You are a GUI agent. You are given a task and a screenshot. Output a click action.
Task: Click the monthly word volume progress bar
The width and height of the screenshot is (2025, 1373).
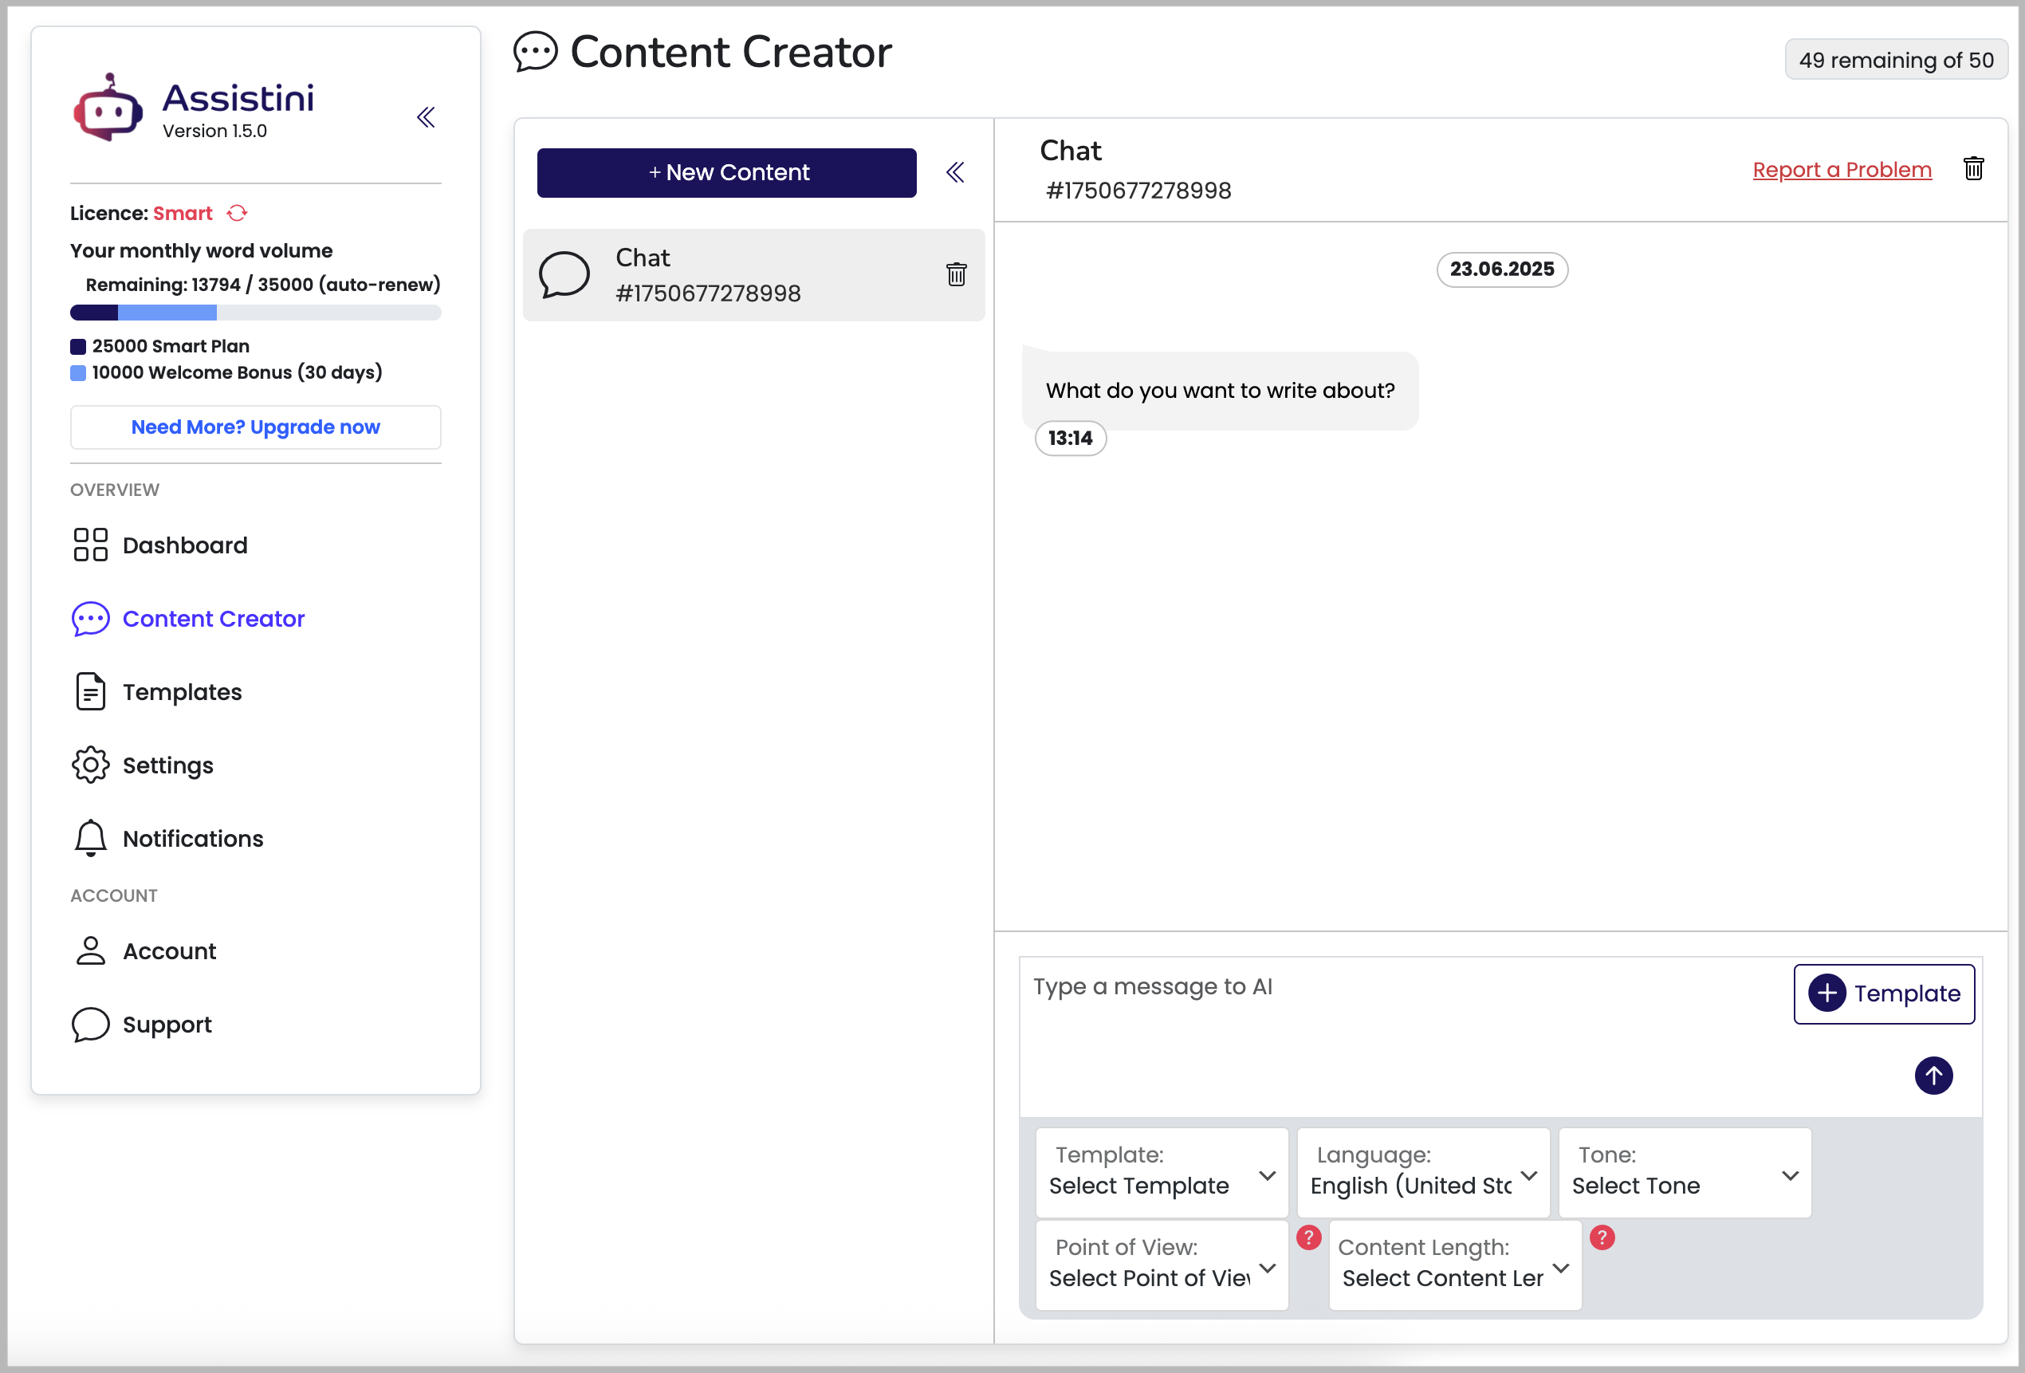pos(255,313)
